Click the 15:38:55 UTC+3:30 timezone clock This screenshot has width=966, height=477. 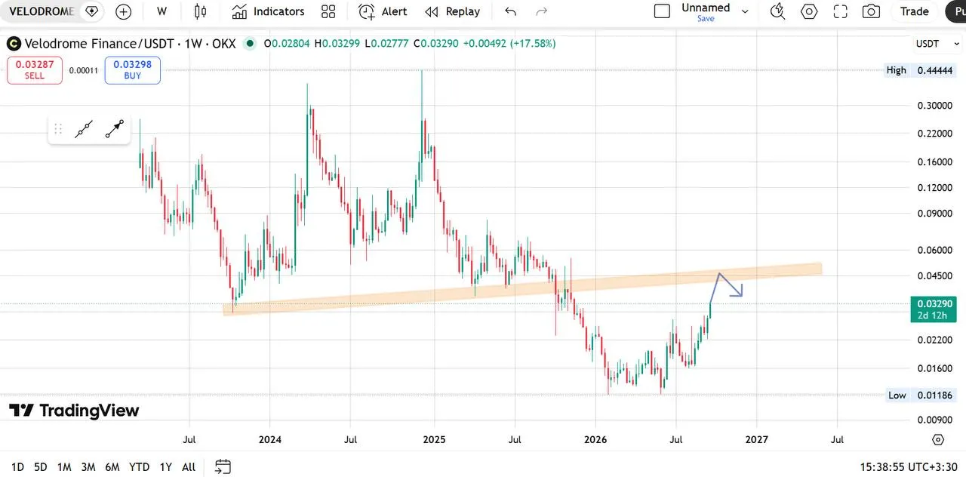pyautogui.click(x=909, y=467)
